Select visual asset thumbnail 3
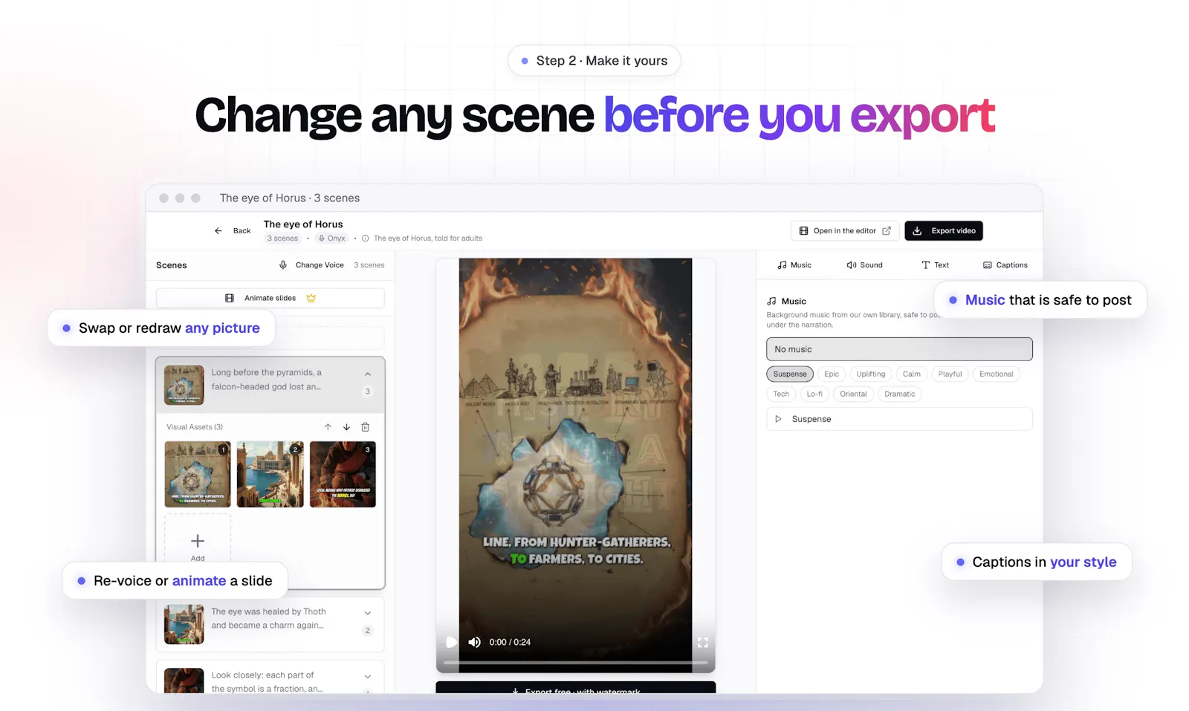1189x711 pixels. [343, 474]
